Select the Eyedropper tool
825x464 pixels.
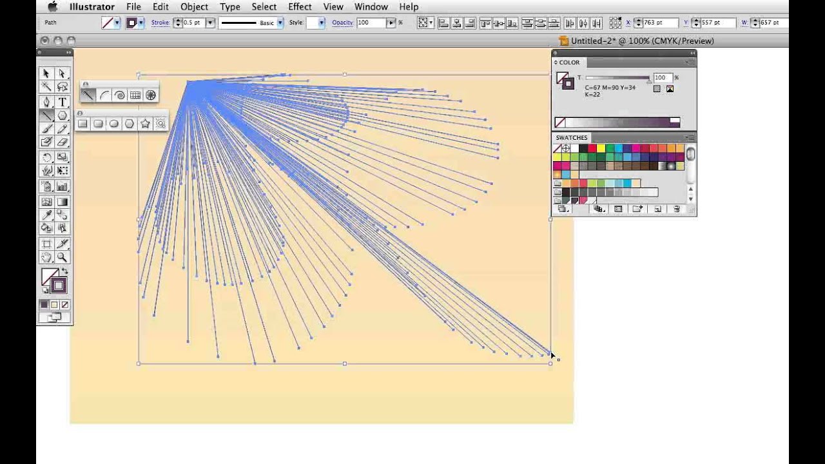(x=46, y=215)
